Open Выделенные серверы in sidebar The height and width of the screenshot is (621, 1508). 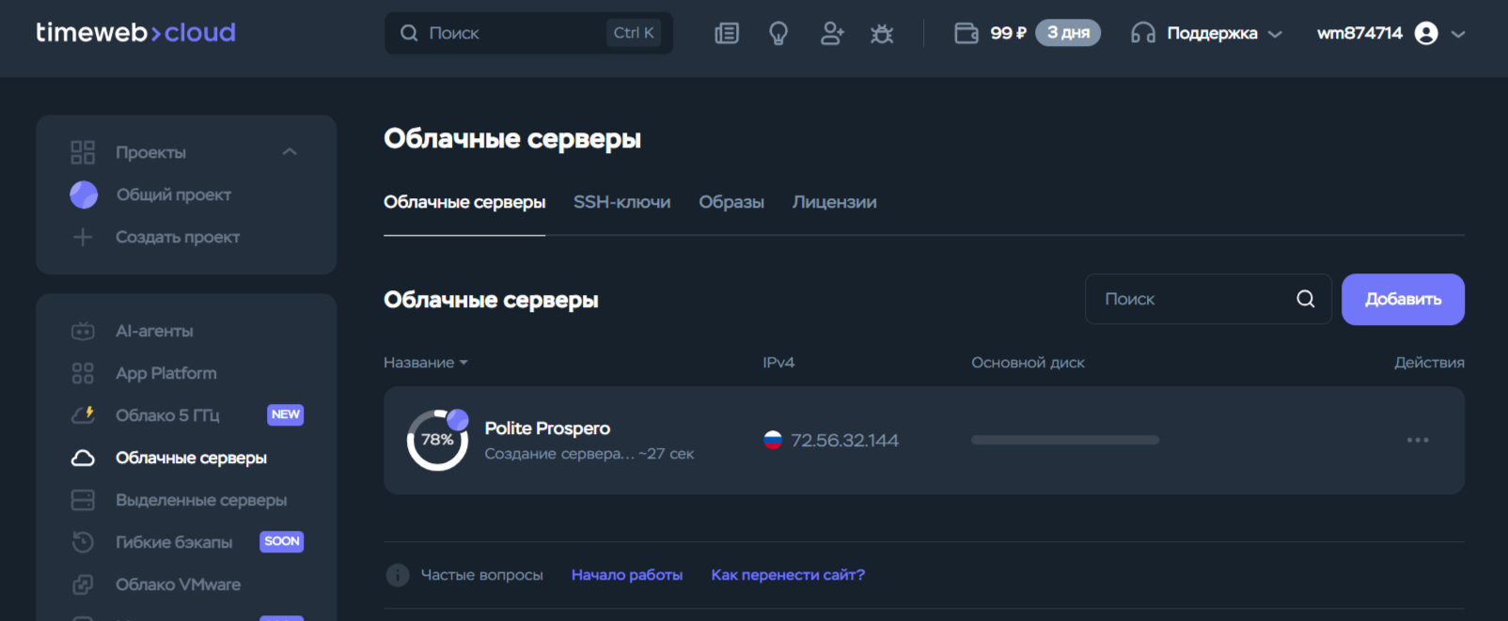tap(201, 500)
